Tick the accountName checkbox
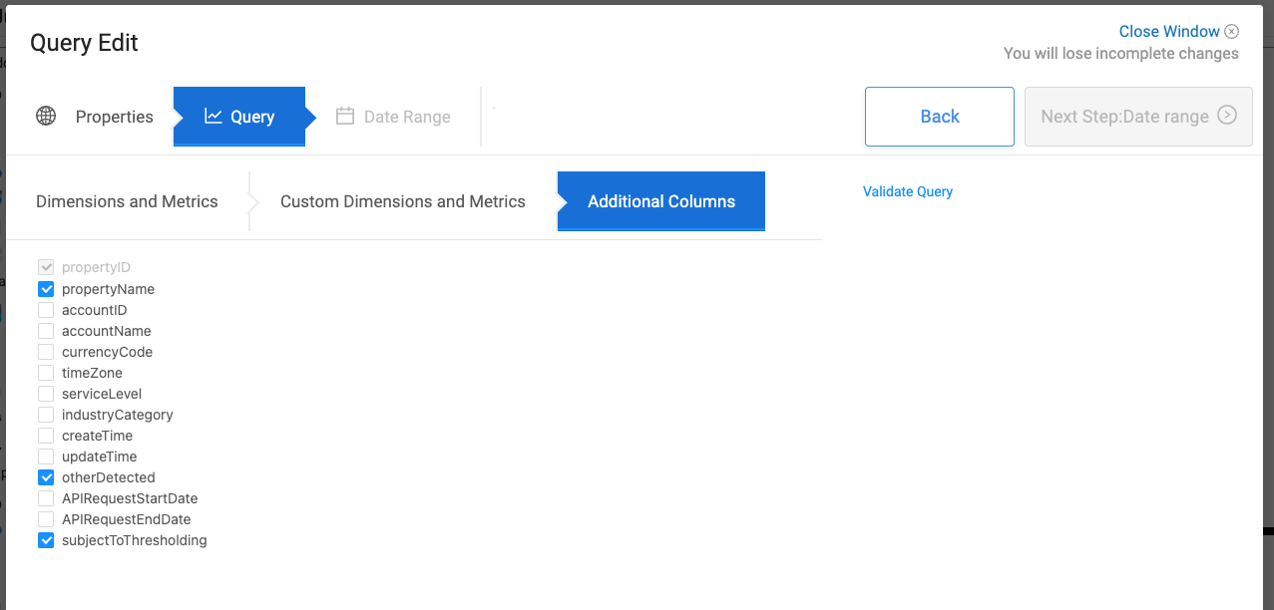1274x610 pixels. (x=46, y=331)
